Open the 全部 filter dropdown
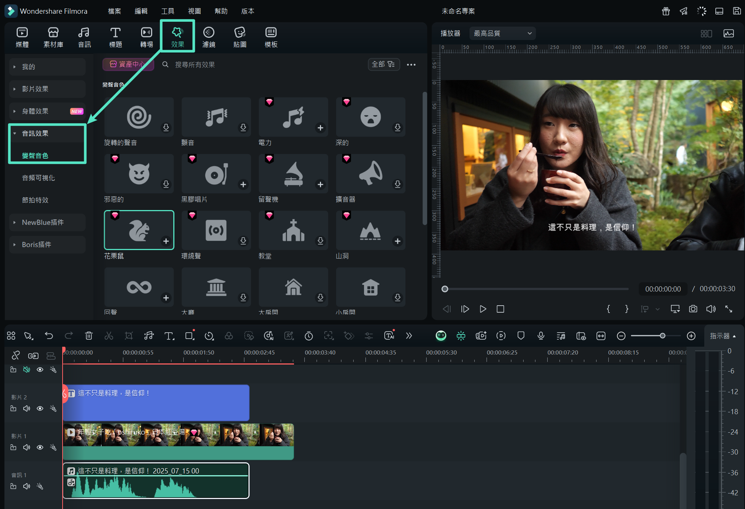Viewport: 745px width, 509px height. coord(384,64)
